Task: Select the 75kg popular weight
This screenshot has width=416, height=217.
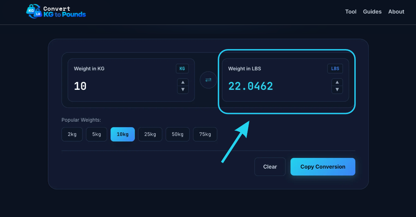Action: point(205,134)
